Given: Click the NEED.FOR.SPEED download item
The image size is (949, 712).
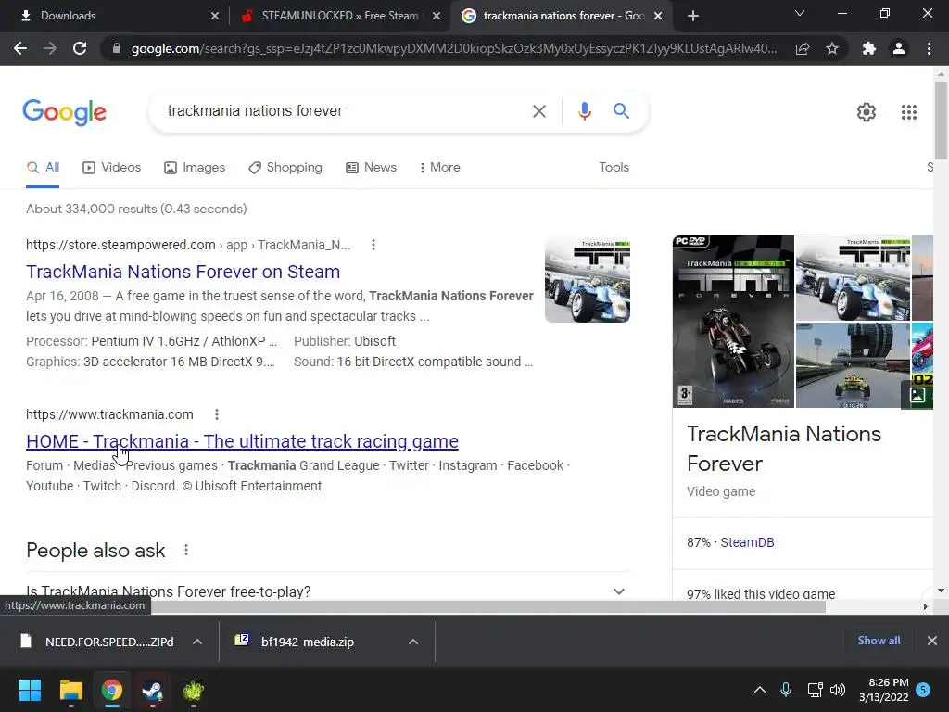Looking at the screenshot, I should 96,642.
